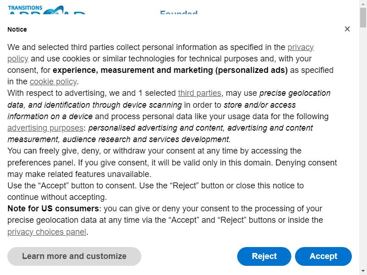Open the privacy choices panel link
Viewport: 367px width, 275px height.
click(x=47, y=232)
